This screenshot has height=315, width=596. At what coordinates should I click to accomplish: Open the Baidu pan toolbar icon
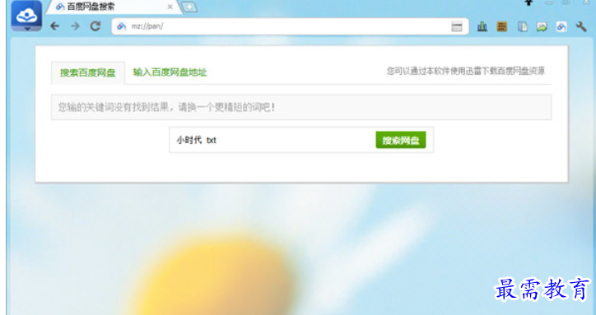click(x=561, y=26)
